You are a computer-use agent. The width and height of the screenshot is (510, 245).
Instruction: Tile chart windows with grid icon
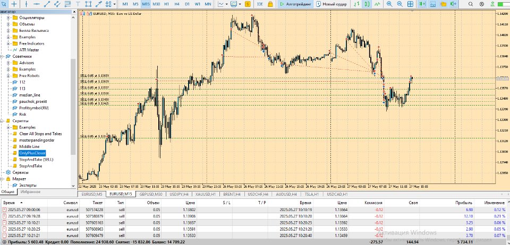click(411, 4)
